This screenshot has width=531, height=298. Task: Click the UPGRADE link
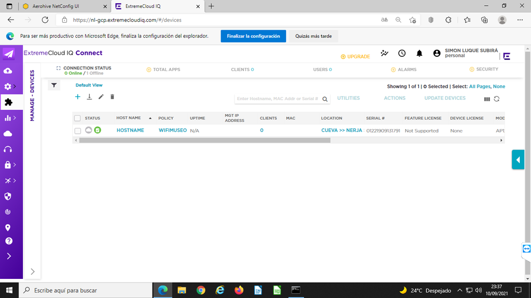[355, 57]
